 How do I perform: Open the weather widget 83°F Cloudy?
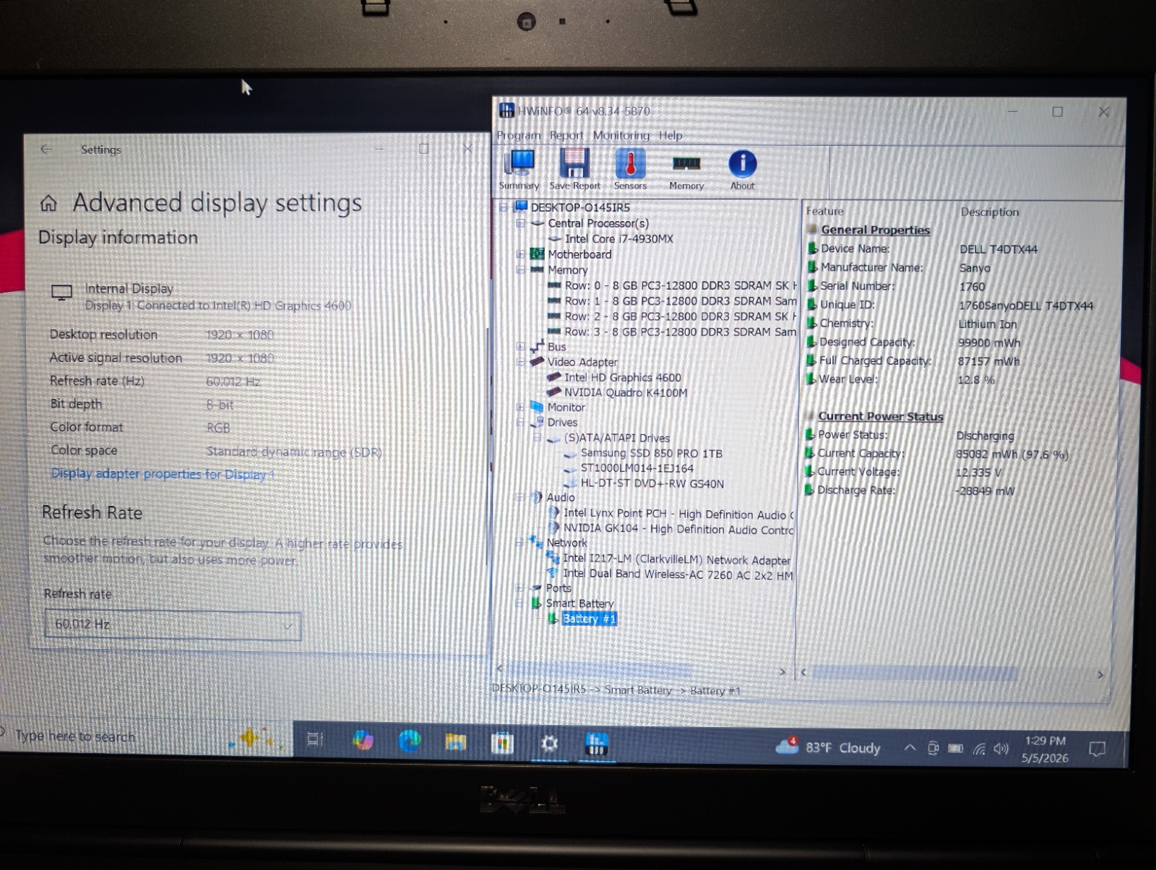(828, 746)
